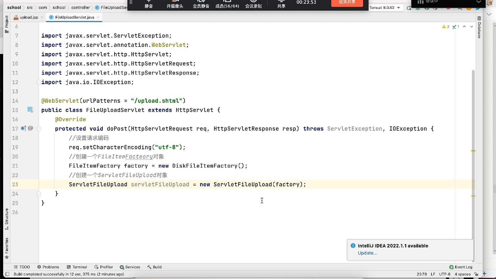Go to previous highlighted error arrow
Screen dimensions: 496x279
464,26
